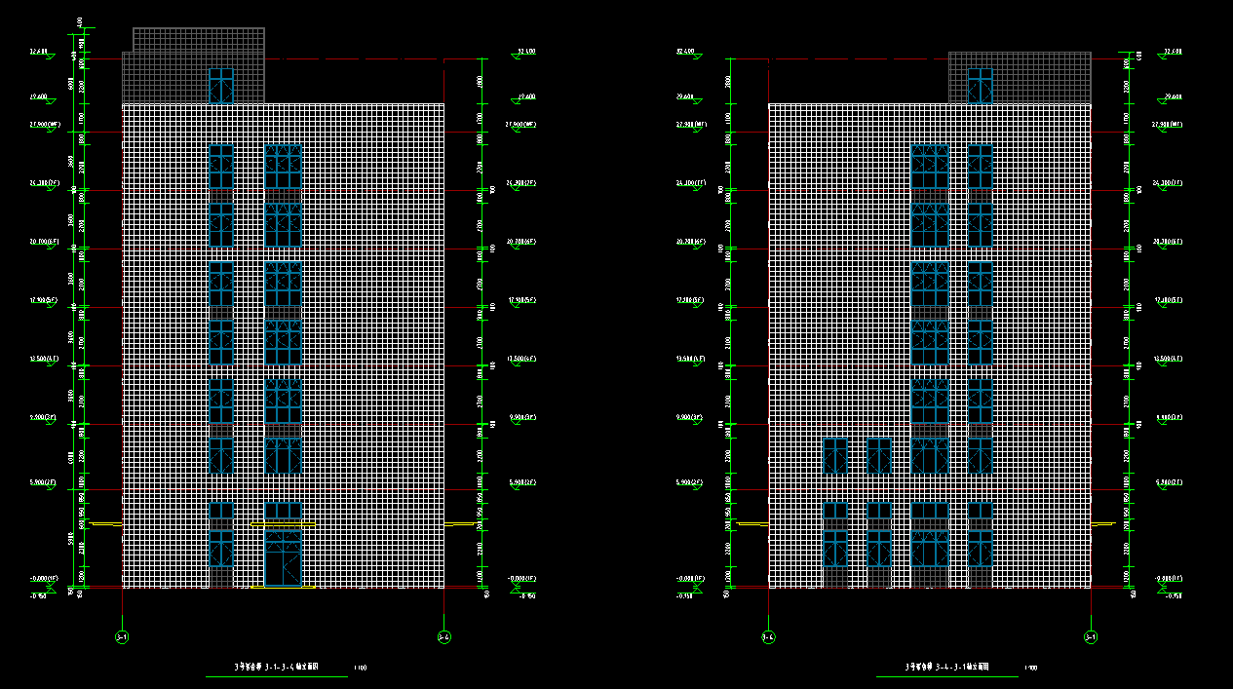Screen dimensions: 1233x689
Task: Select the 13.500(4F) marker at far left edge
Action: pyautogui.click(x=45, y=360)
